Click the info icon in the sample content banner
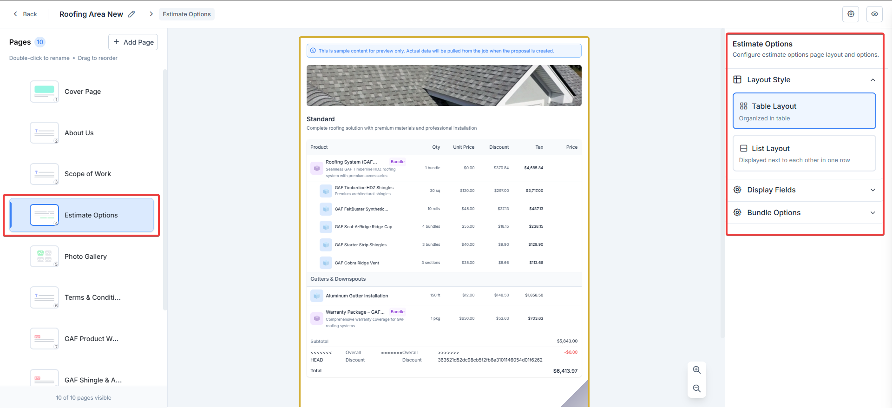The image size is (892, 408). (x=313, y=51)
